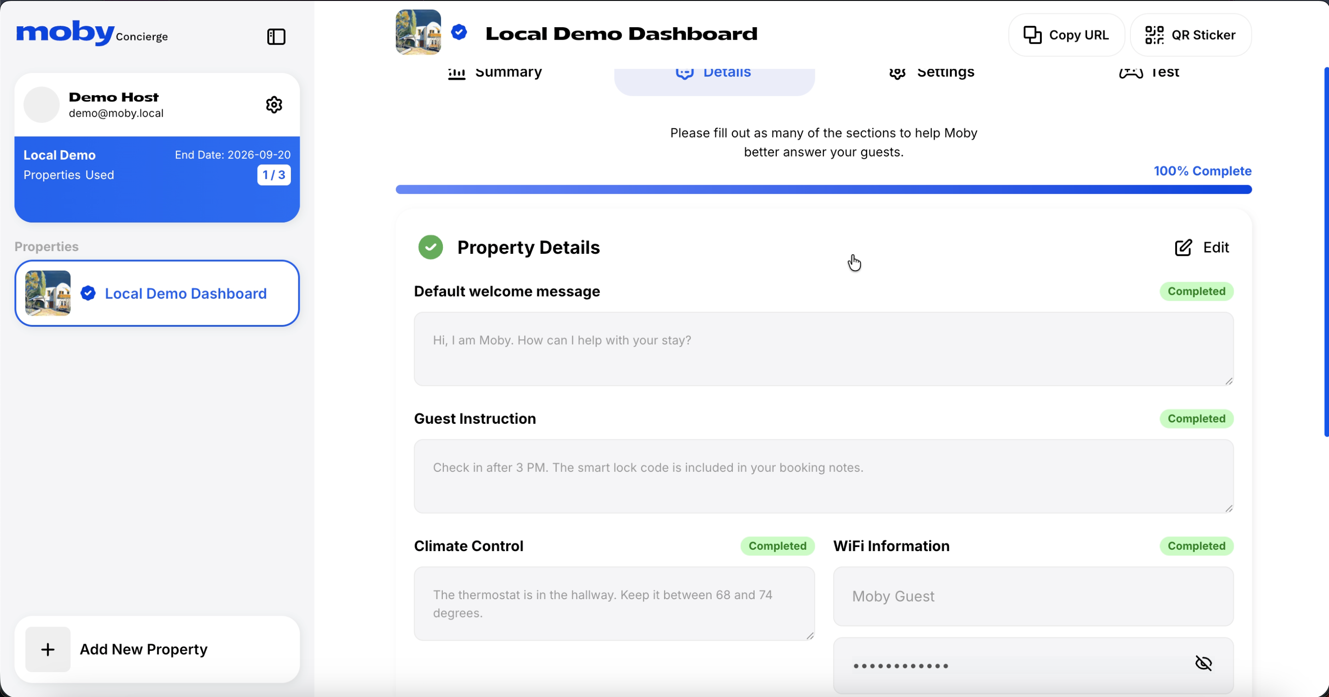Click the moby Concierge logo
This screenshot has height=697, width=1329.
coord(92,33)
